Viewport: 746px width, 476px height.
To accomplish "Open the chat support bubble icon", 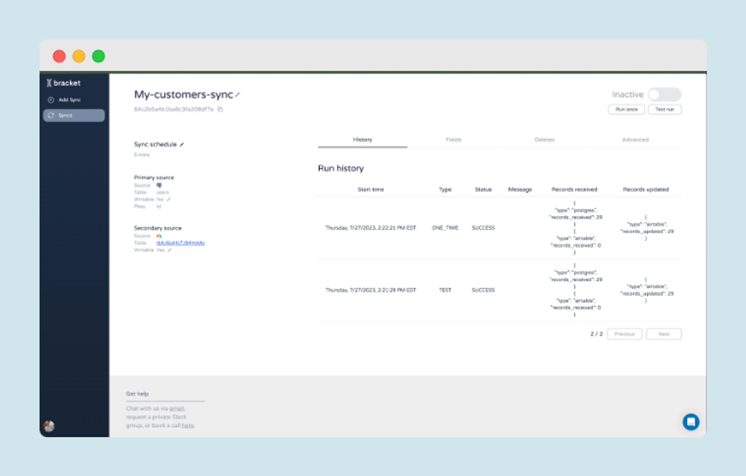I will pos(691,422).
